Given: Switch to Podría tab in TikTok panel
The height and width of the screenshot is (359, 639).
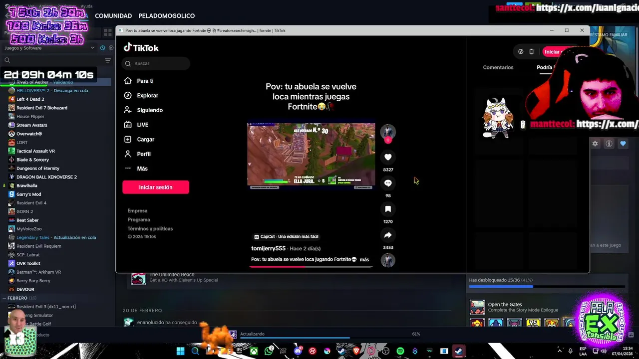Looking at the screenshot, I should coord(545,67).
